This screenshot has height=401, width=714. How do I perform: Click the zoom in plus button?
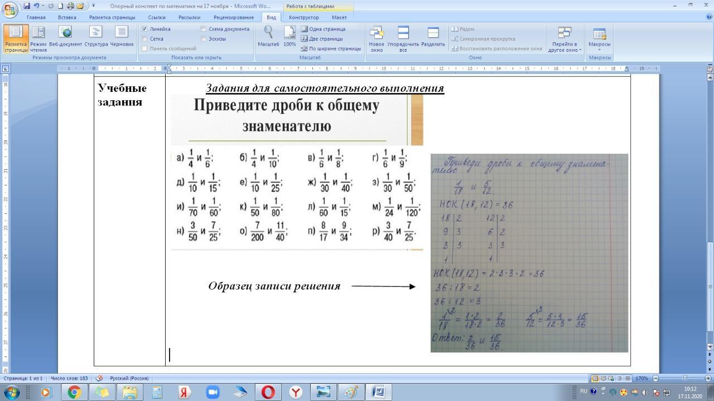click(x=709, y=378)
